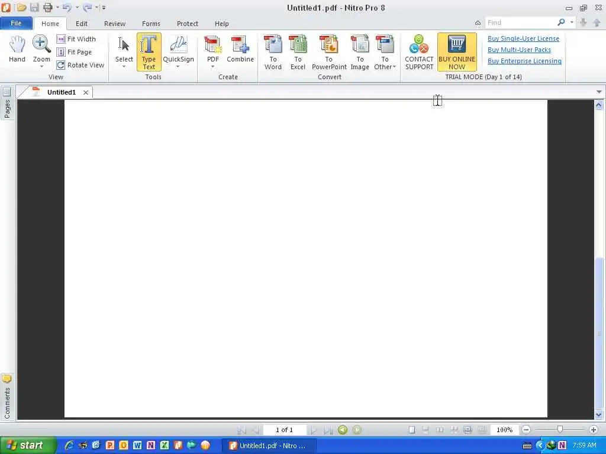Click the vertical scrollbar thumb
Image resolution: width=606 pixels, height=454 pixels.
599,333
